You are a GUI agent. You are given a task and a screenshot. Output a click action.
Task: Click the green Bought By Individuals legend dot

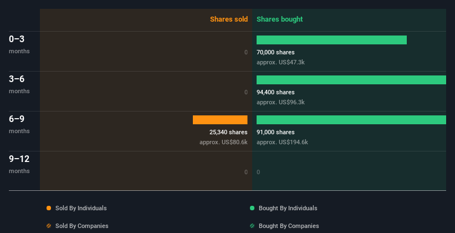[x=252, y=208]
